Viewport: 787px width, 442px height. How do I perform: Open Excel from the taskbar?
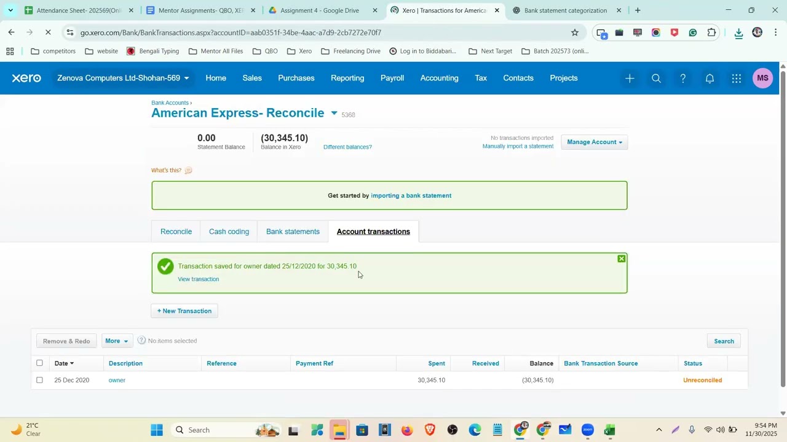[609, 430]
